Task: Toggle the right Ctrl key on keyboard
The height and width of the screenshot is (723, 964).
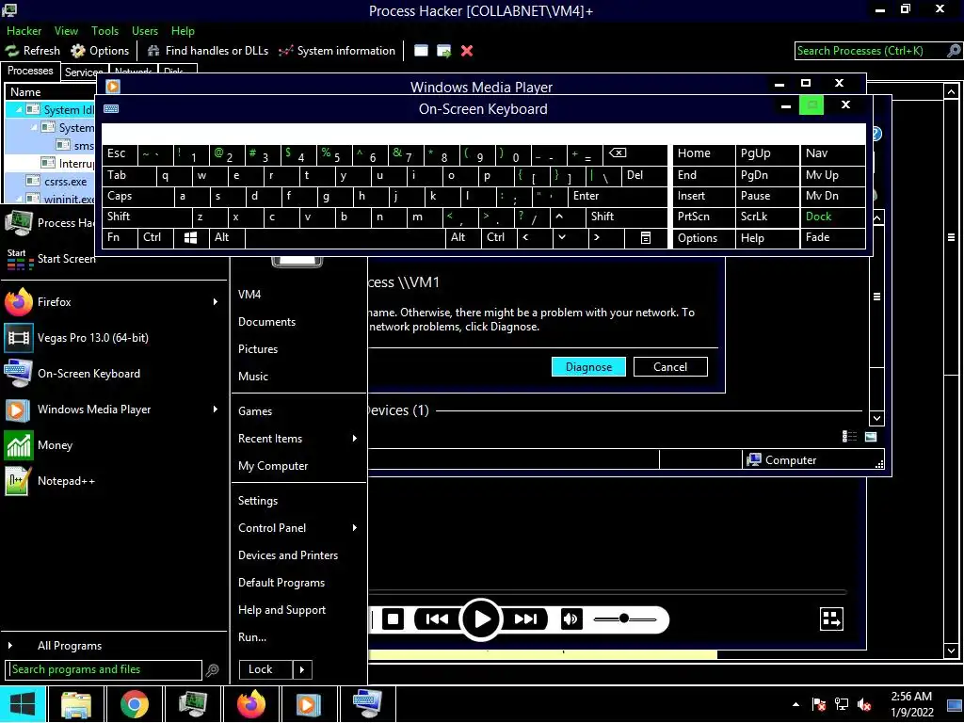Action: 499,237
